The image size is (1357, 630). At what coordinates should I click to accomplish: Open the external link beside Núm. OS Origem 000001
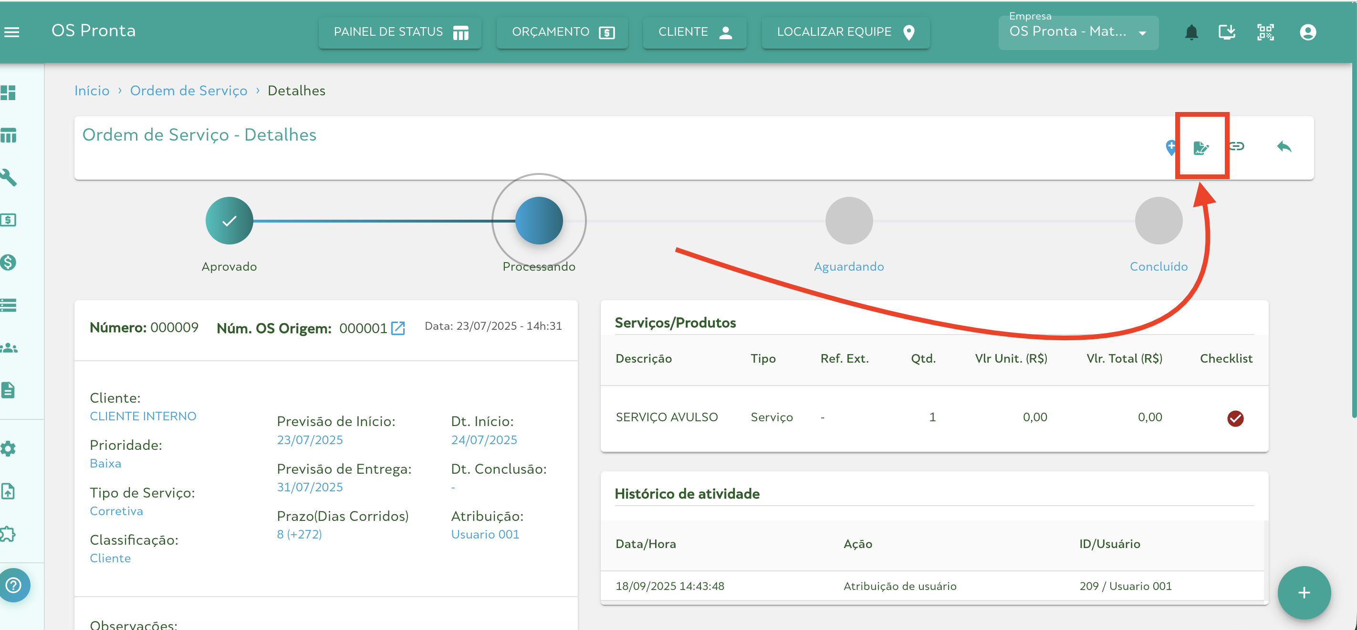coord(399,328)
